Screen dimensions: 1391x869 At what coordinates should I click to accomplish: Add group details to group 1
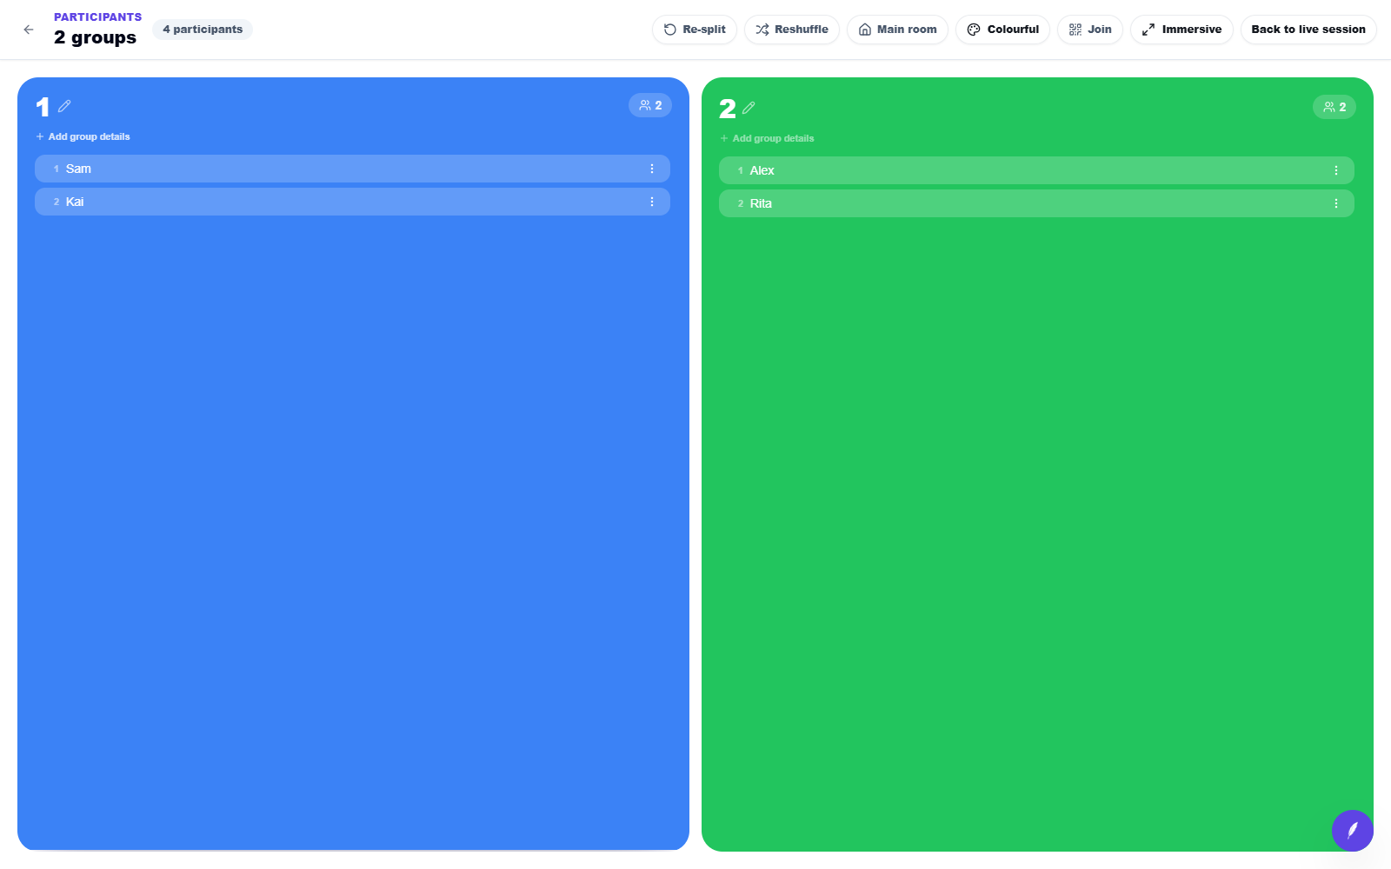click(83, 136)
